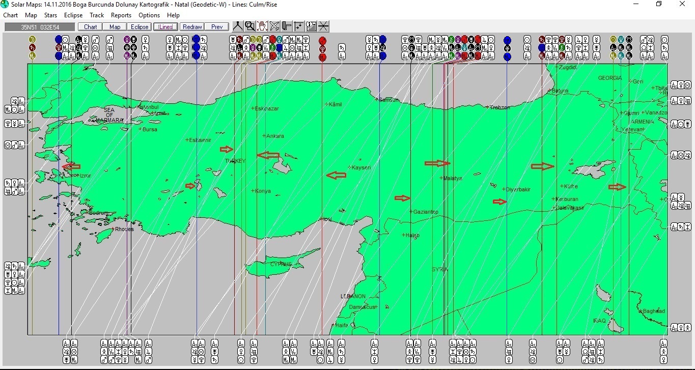Select the magnifying glass zoom tool

(x=249, y=26)
